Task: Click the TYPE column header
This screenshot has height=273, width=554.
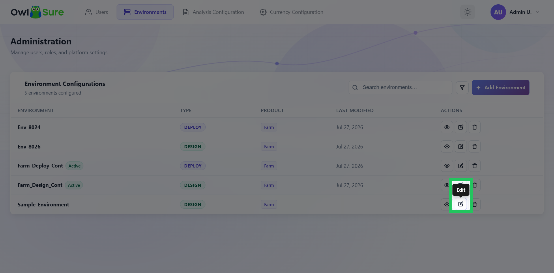Action: 186,110
